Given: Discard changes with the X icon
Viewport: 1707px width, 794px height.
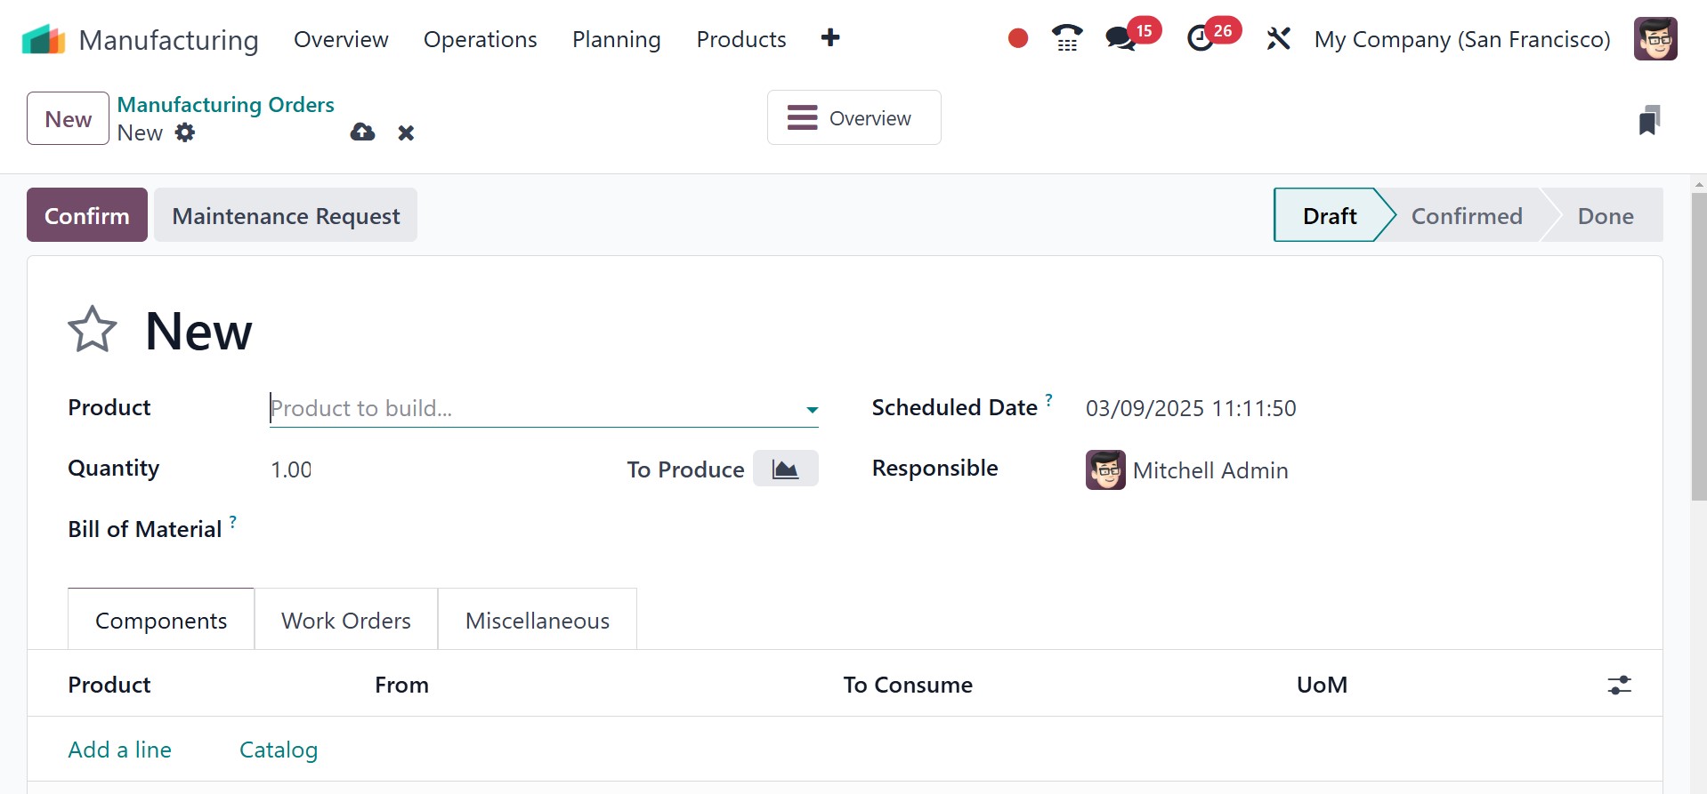Looking at the screenshot, I should click(x=406, y=132).
